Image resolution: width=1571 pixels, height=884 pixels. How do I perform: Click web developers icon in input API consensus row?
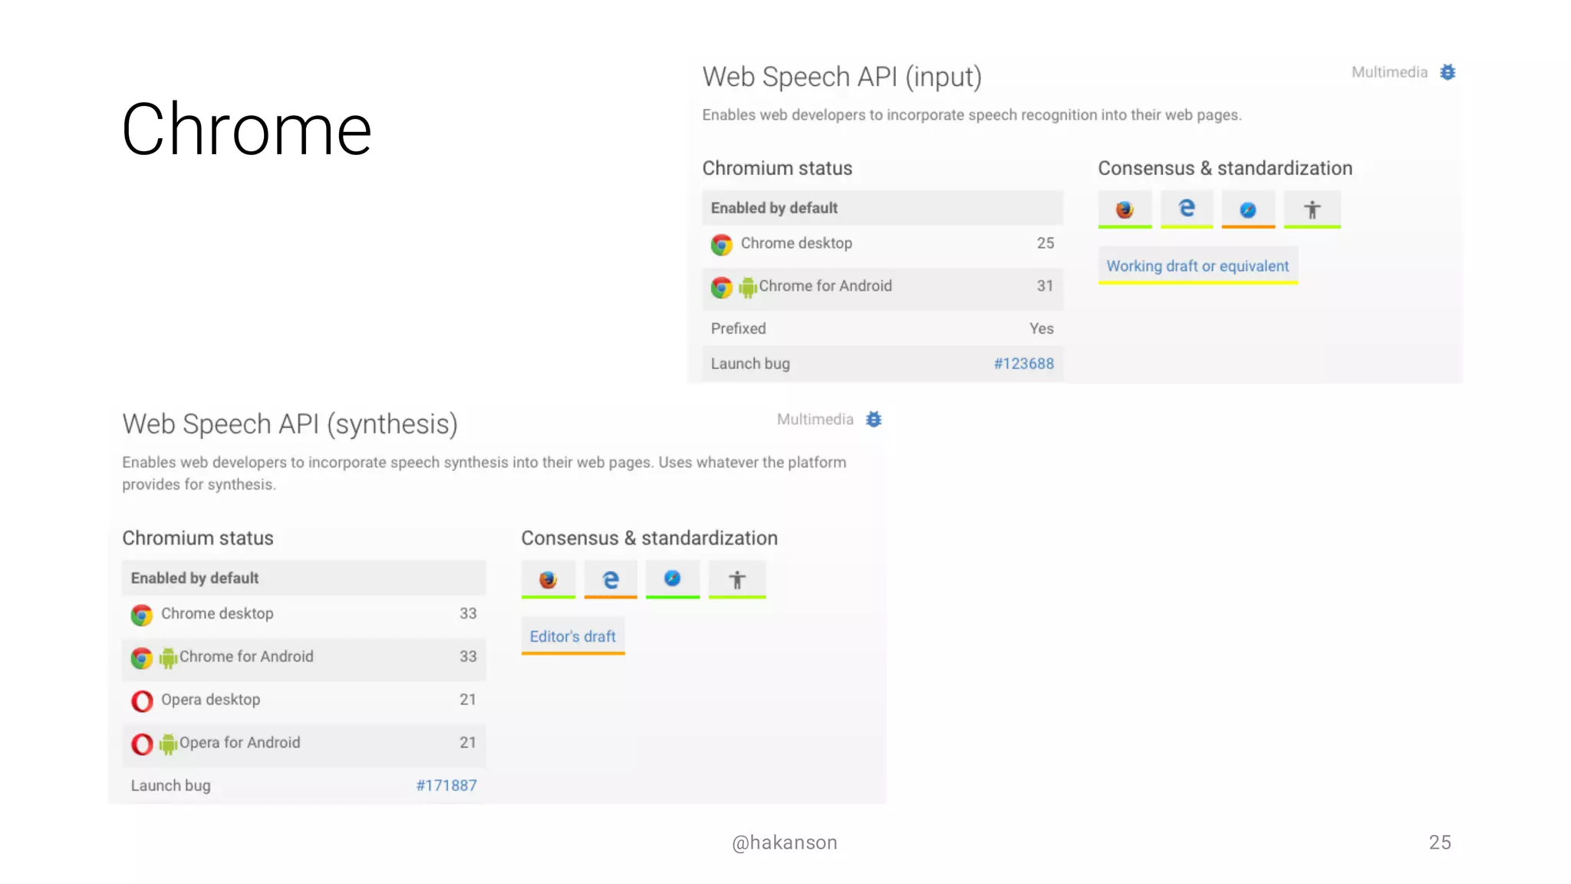coord(1312,209)
